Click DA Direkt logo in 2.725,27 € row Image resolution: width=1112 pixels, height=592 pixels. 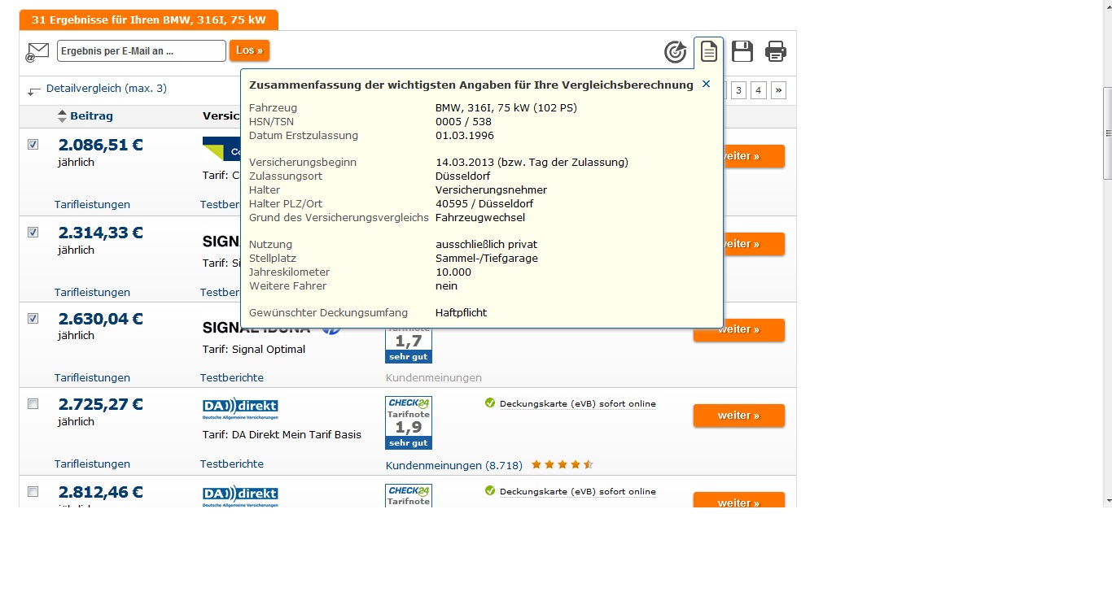240,408
